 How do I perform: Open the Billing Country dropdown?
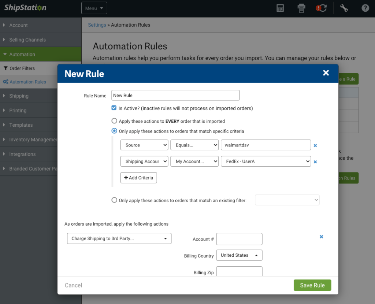pyautogui.click(x=239, y=255)
